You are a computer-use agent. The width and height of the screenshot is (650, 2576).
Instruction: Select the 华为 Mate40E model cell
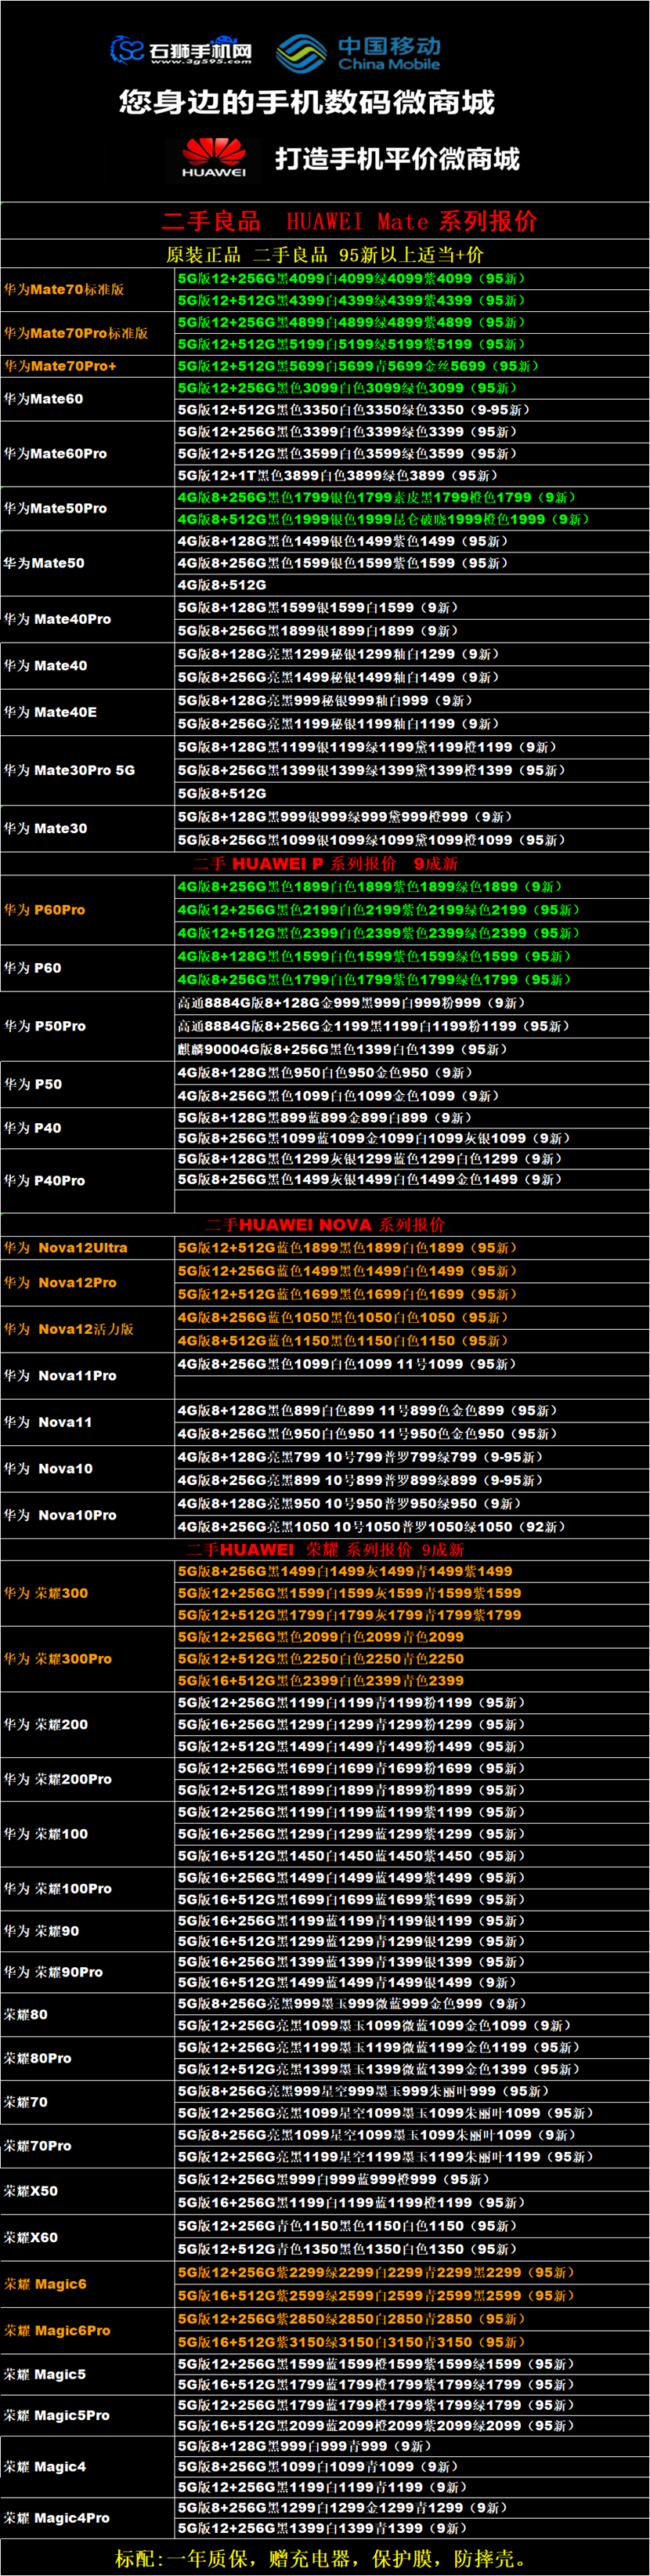click(88, 712)
